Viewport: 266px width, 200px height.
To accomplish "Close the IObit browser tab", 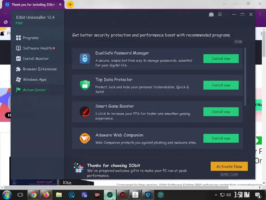I will (60, 5).
